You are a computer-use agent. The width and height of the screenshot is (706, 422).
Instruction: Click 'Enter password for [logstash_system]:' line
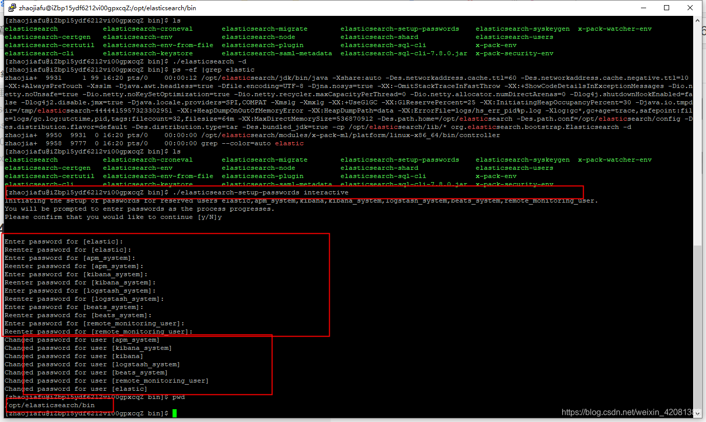[80, 291]
